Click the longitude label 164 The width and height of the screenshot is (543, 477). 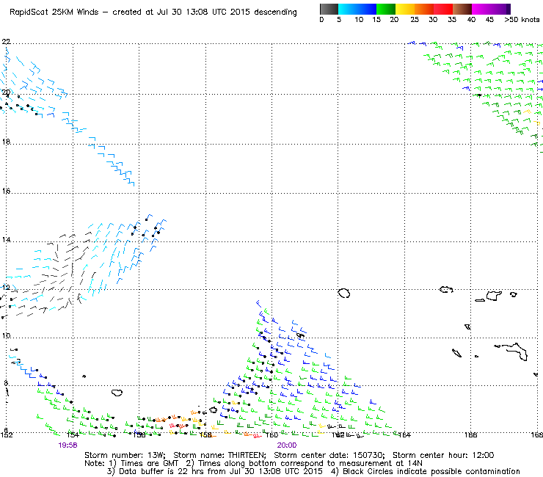(x=404, y=435)
